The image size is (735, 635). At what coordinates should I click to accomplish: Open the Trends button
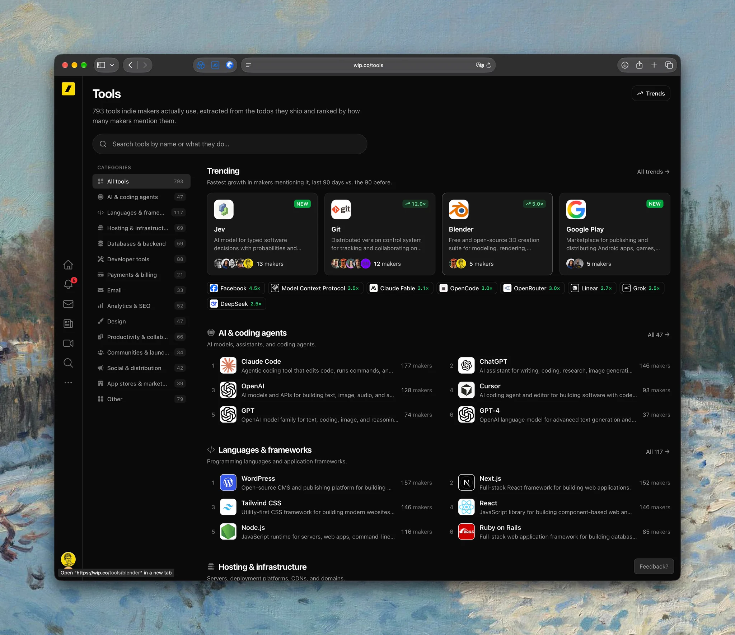[x=651, y=93]
